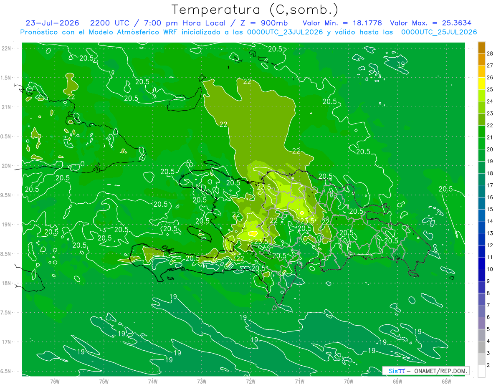Click the "70W" longitude axis label
Image resolution: width=501 pixels, height=387 pixels.
point(349,381)
